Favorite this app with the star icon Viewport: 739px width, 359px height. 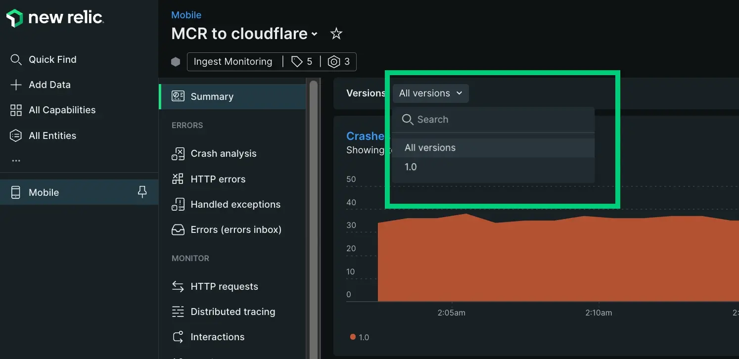(x=336, y=34)
